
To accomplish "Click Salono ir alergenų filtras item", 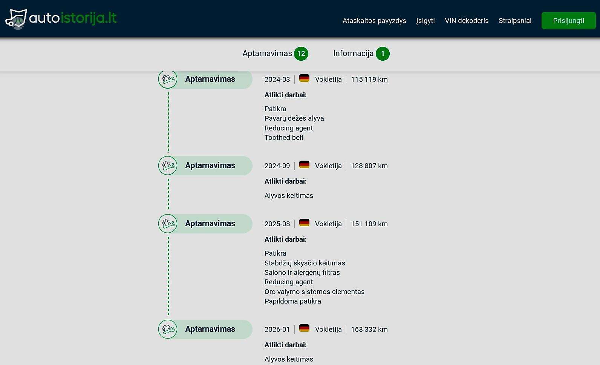I will [x=302, y=273].
